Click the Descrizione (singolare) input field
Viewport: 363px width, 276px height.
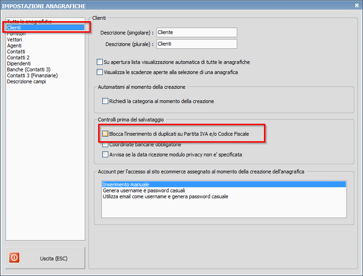click(x=197, y=32)
